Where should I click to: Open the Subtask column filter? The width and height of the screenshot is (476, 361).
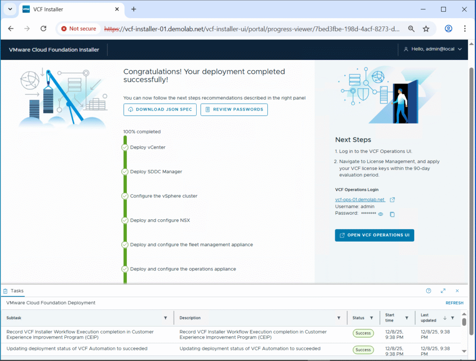tap(165, 318)
